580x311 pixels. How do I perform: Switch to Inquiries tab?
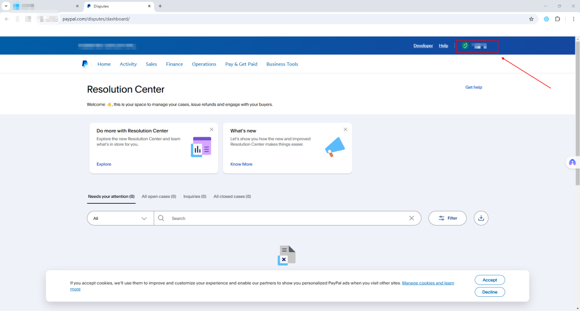pyautogui.click(x=195, y=197)
